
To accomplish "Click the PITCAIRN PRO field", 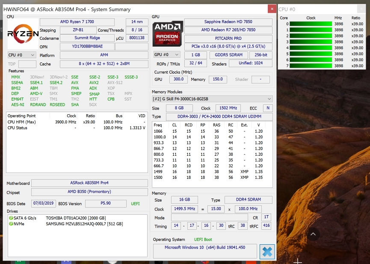I will tap(228, 39).
